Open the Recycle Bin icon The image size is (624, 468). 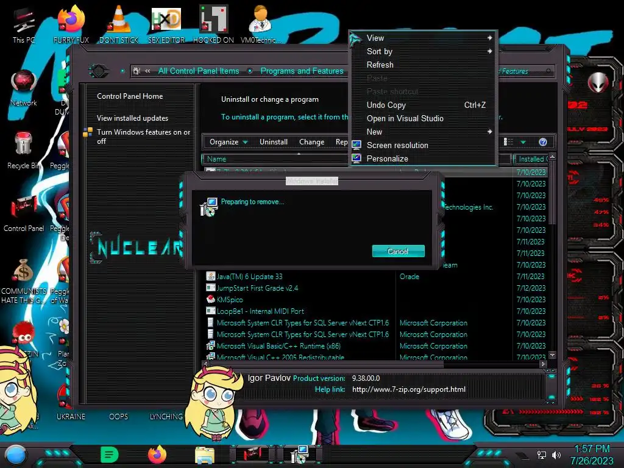(x=24, y=151)
